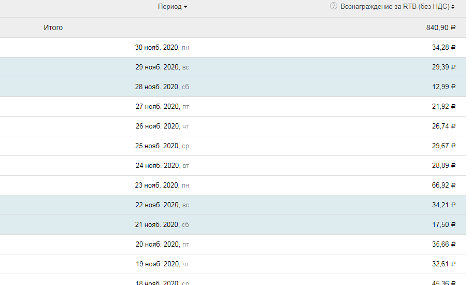Select the value 34,21 ₽
Screen dimensions: 473x285
[443, 205]
